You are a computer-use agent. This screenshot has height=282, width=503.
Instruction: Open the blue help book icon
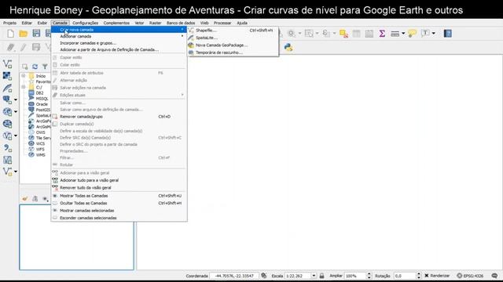click(x=447, y=33)
